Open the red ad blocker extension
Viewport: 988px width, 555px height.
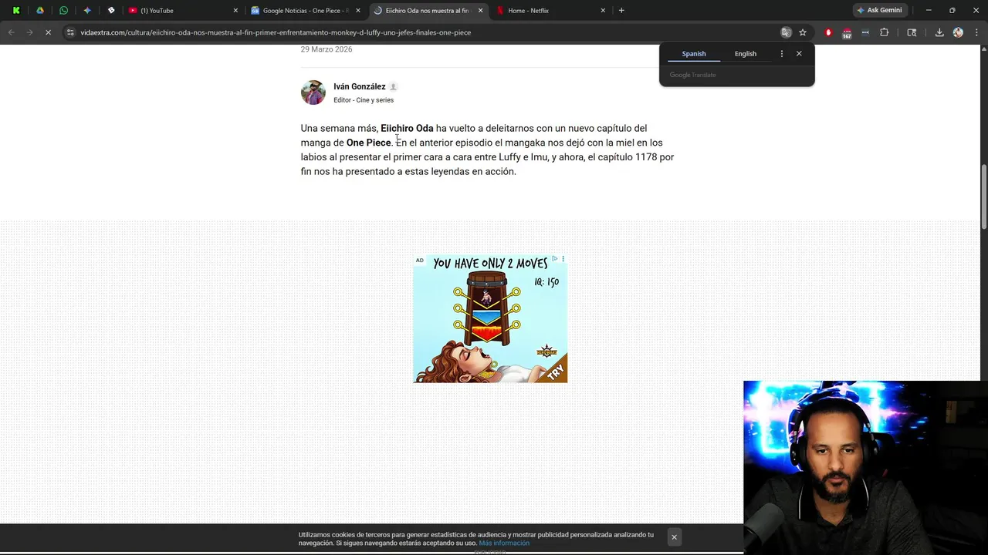click(828, 32)
